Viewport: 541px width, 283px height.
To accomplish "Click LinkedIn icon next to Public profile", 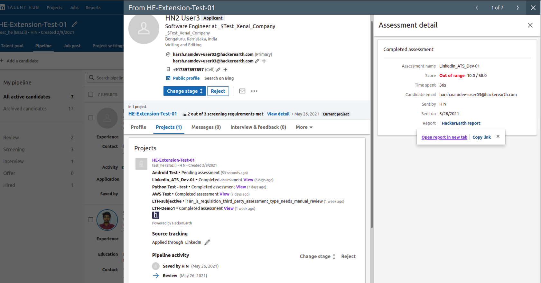I will [x=168, y=78].
